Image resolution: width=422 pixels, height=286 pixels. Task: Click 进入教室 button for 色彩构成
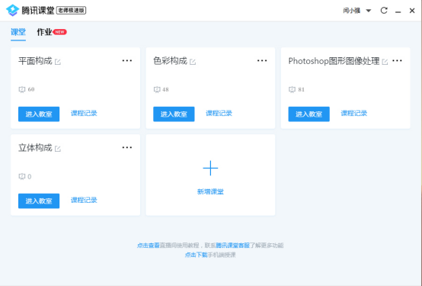click(x=174, y=114)
